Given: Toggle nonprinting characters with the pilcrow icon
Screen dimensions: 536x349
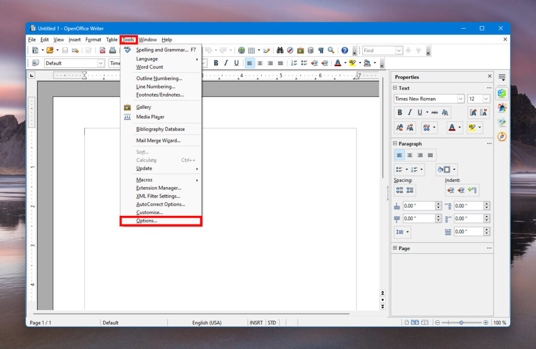Looking at the screenshot, I should [321, 50].
